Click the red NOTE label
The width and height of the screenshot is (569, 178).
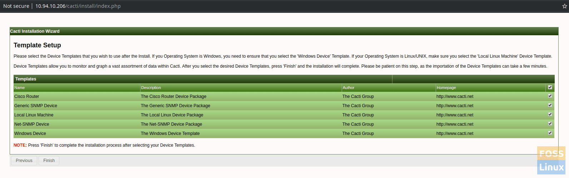tap(20, 145)
